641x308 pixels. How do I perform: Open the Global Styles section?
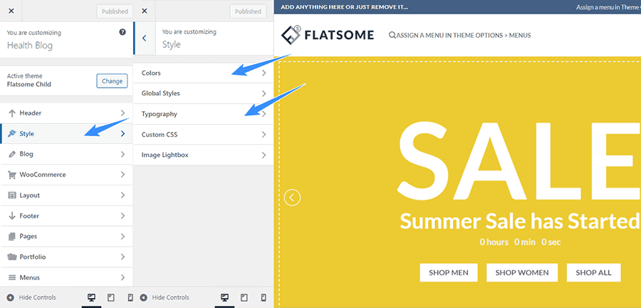(x=204, y=93)
